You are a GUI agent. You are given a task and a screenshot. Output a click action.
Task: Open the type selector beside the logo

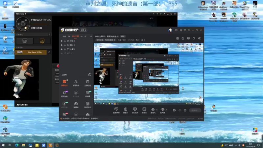(84, 30)
